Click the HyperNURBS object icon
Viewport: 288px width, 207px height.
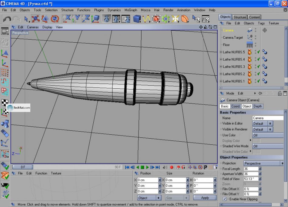click(x=156, y=19)
